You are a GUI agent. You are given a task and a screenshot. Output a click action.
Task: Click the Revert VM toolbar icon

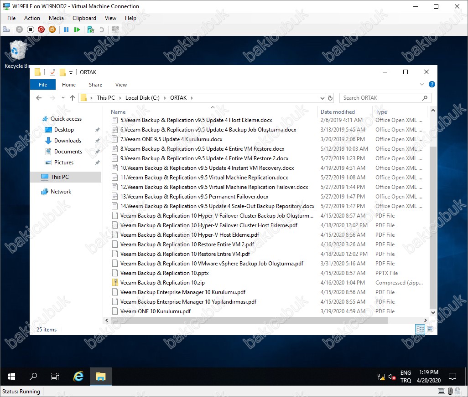101,30
